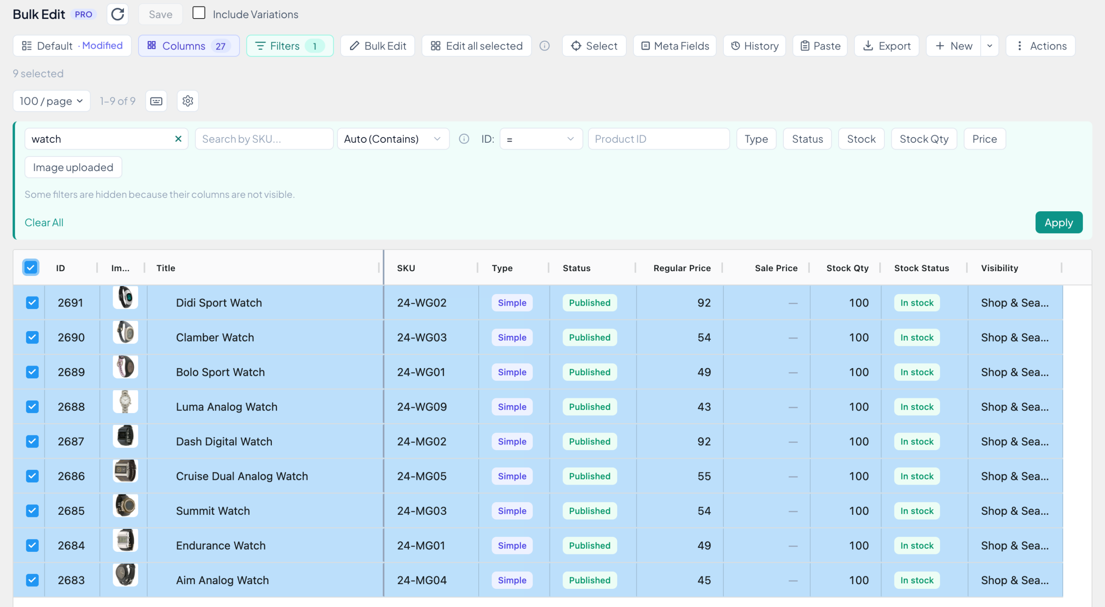Click the Paste clipboard button
Screen dimensions: 1105x607
click(820, 46)
